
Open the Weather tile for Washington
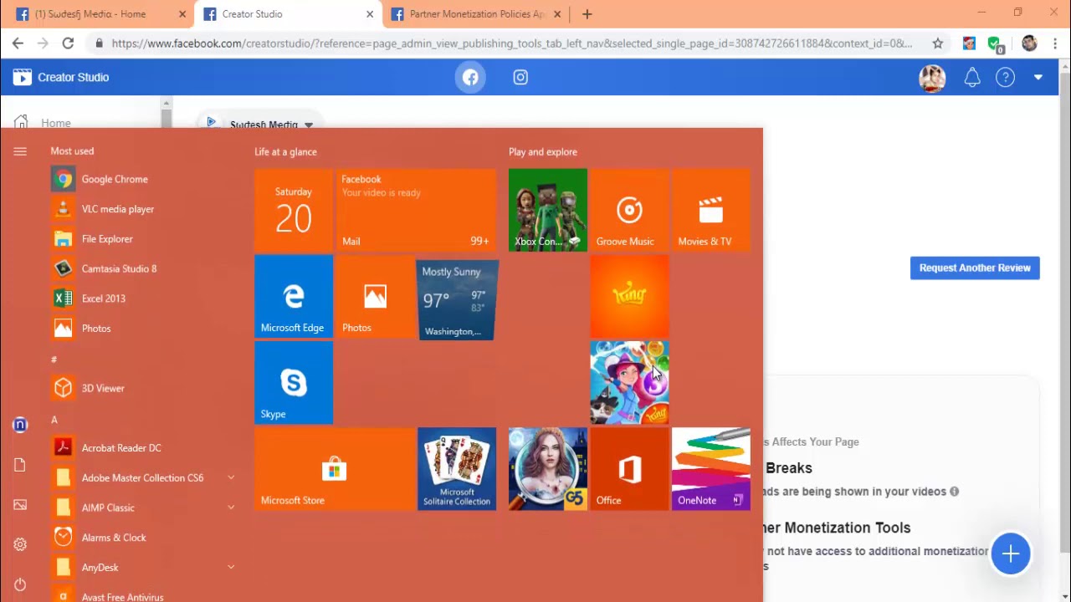click(x=457, y=299)
